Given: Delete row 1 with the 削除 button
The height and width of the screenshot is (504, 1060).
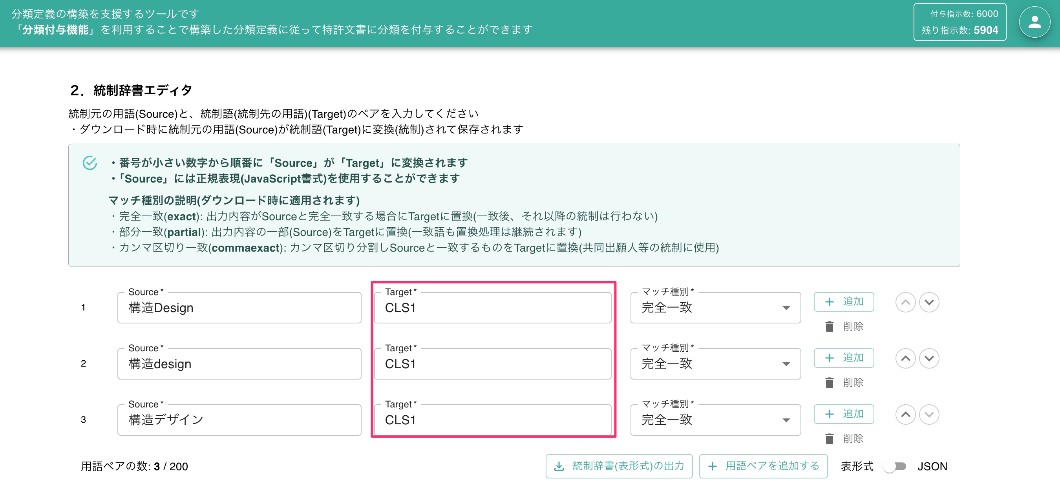Looking at the screenshot, I should pos(844,326).
